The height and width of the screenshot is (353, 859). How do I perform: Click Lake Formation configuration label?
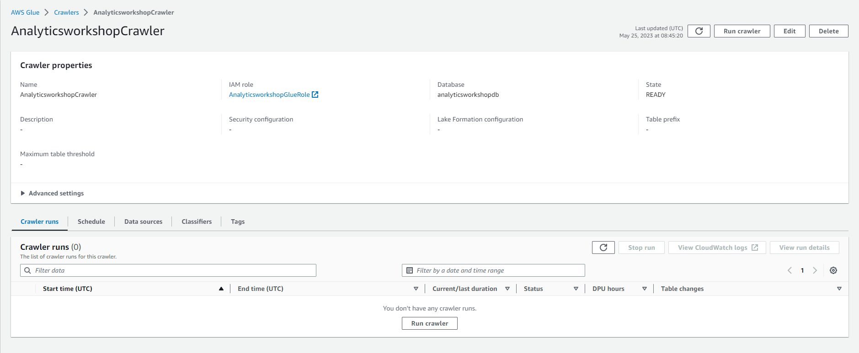pos(480,119)
